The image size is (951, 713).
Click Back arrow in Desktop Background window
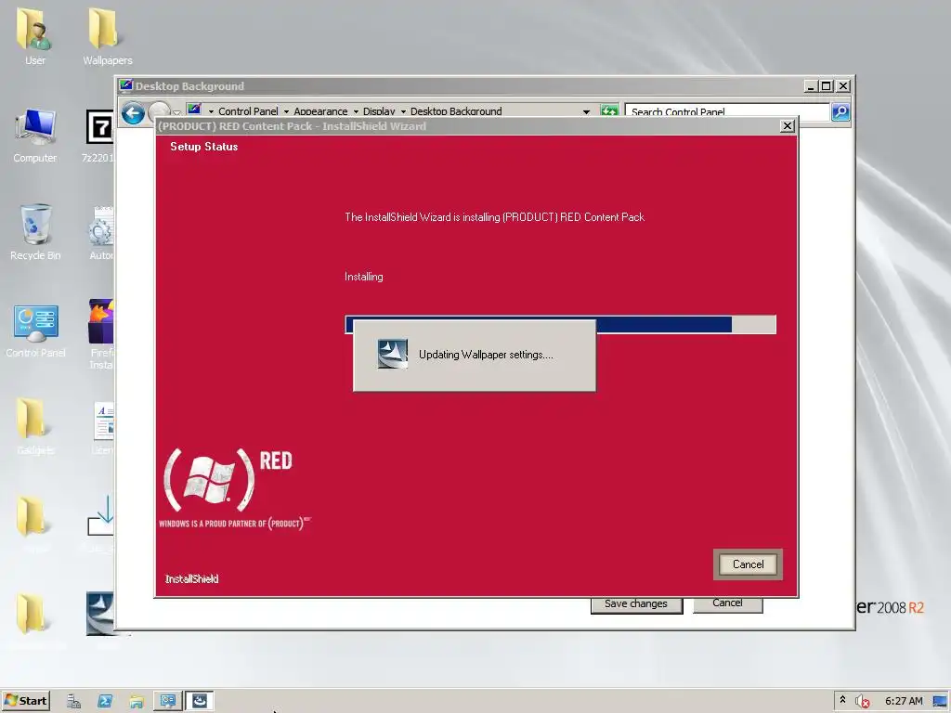(133, 112)
